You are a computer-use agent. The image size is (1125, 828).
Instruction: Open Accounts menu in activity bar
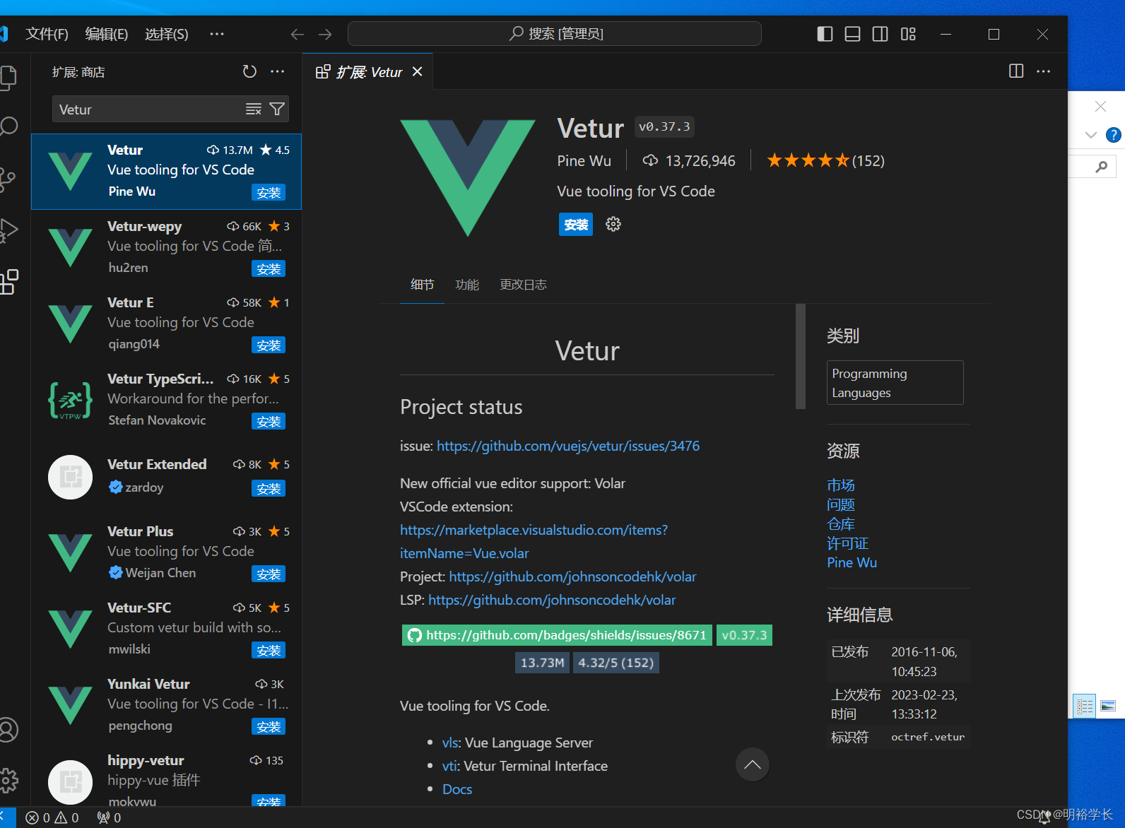coord(8,730)
